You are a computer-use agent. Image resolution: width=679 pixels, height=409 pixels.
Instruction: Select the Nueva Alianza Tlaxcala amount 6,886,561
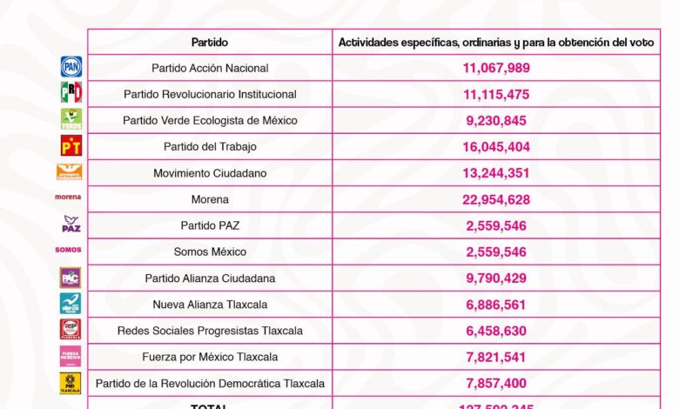(496, 305)
